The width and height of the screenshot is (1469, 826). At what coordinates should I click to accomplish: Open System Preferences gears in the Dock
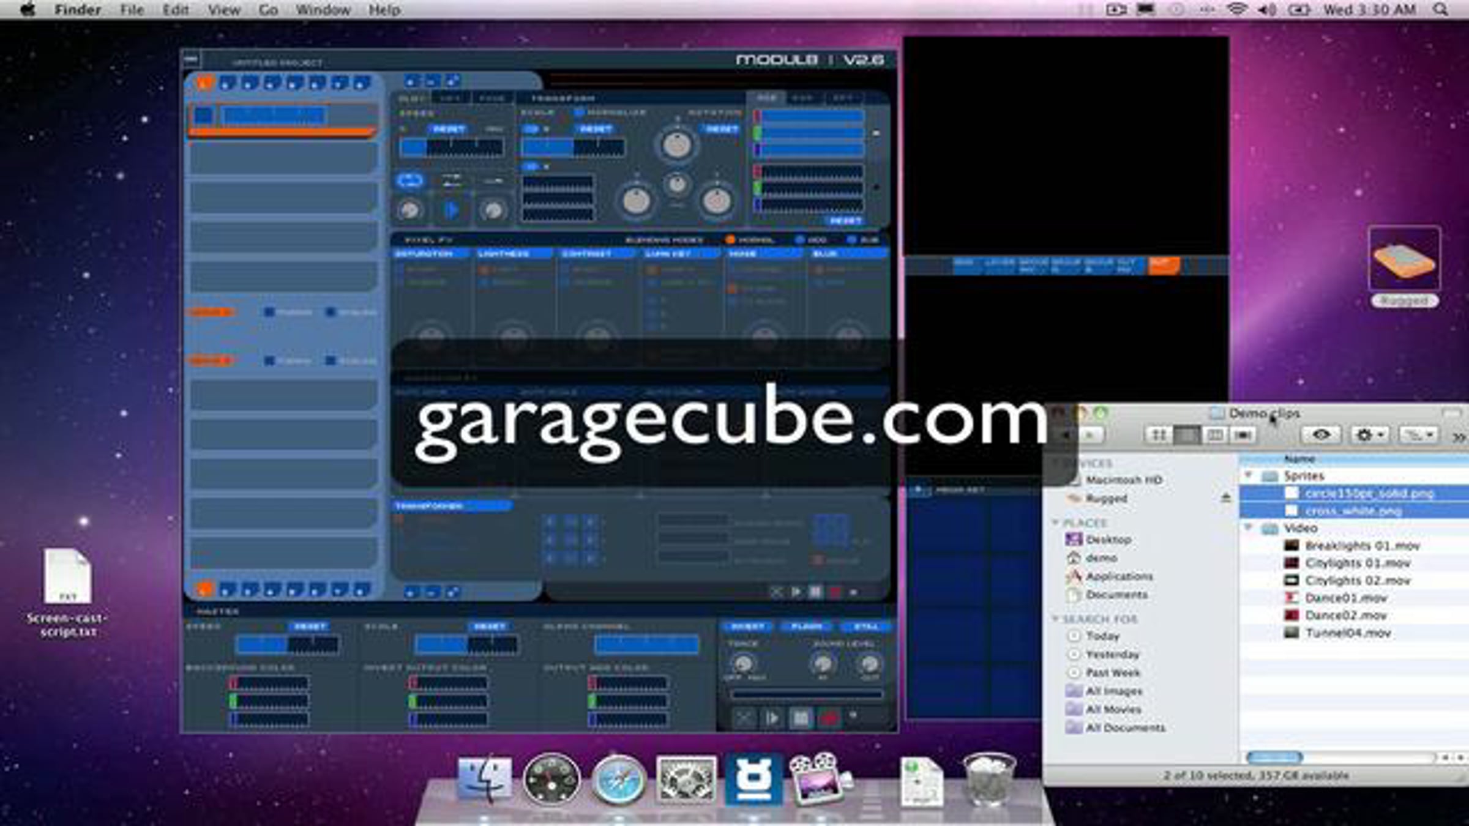coord(686,779)
